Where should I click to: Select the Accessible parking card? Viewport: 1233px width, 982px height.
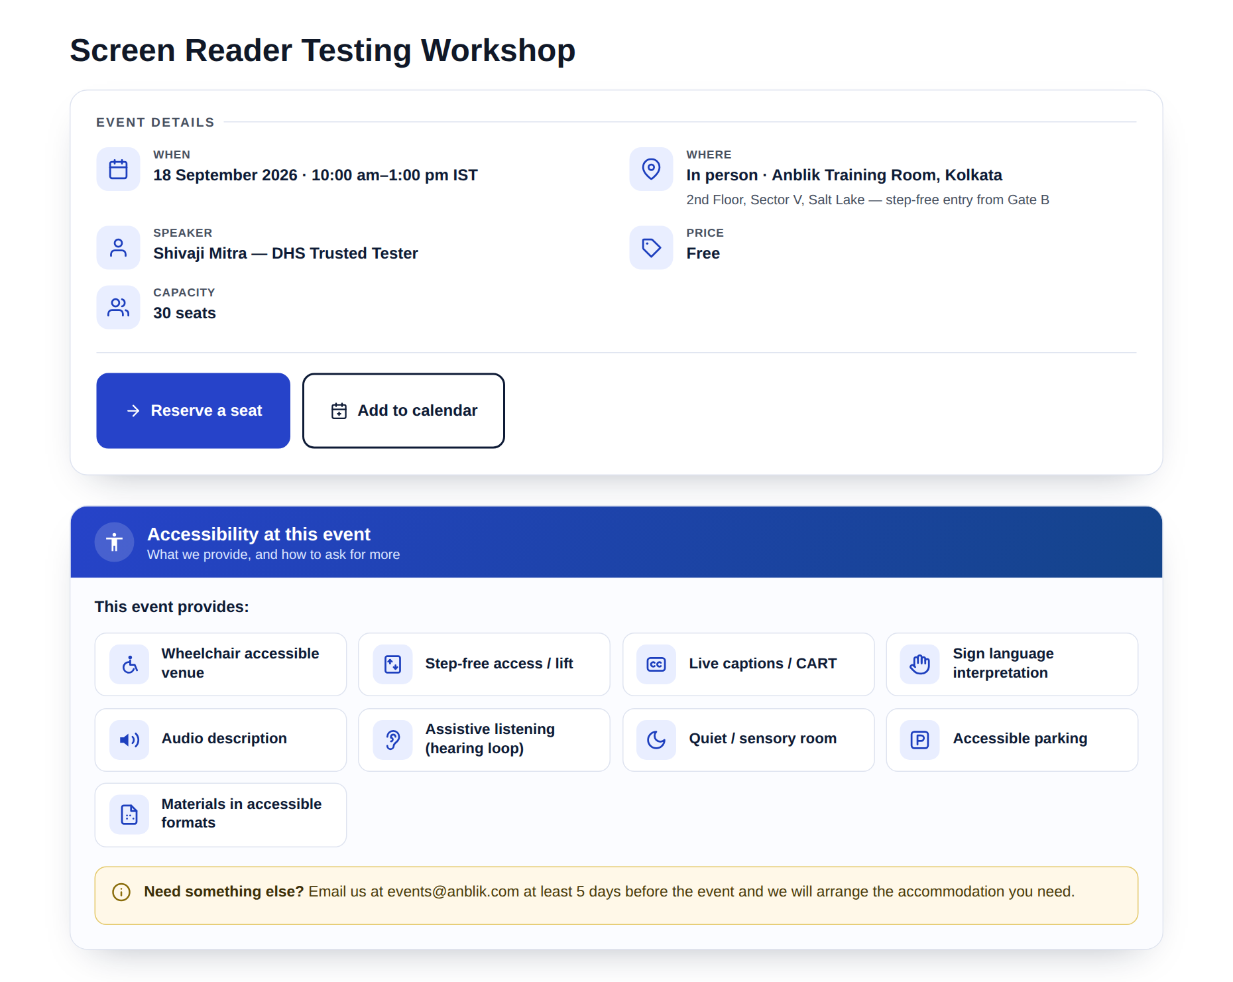[1012, 739]
